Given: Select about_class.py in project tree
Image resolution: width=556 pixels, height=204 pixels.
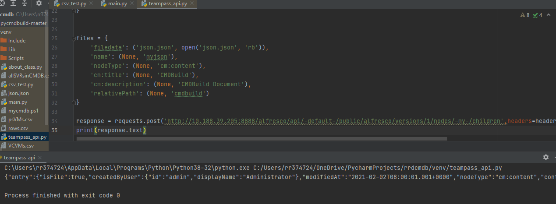Looking at the screenshot, I should 24,67.
